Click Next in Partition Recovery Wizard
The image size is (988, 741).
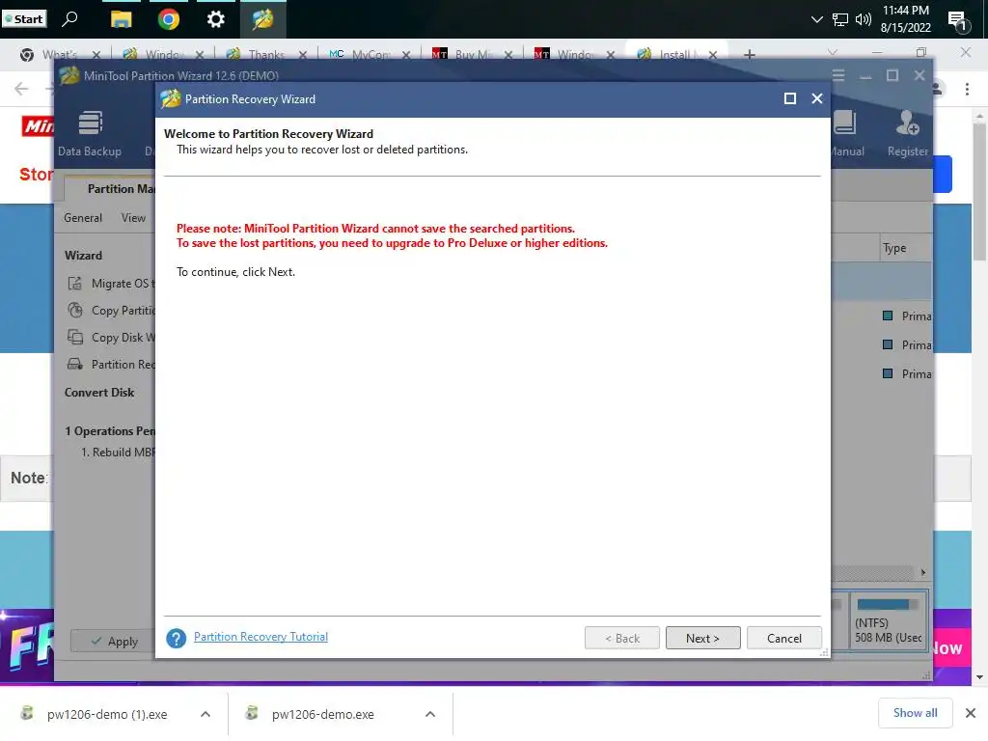(702, 639)
